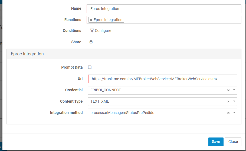Clear the TEXT_XML content type selection
The height and width of the screenshot is (151, 246).
tap(228, 102)
